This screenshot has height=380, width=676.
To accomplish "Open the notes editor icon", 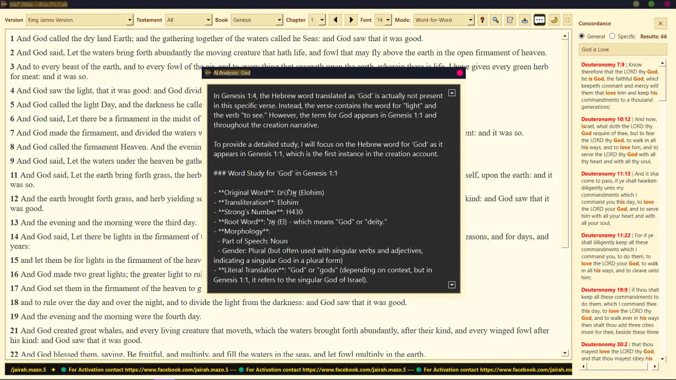I will point(510,20).
